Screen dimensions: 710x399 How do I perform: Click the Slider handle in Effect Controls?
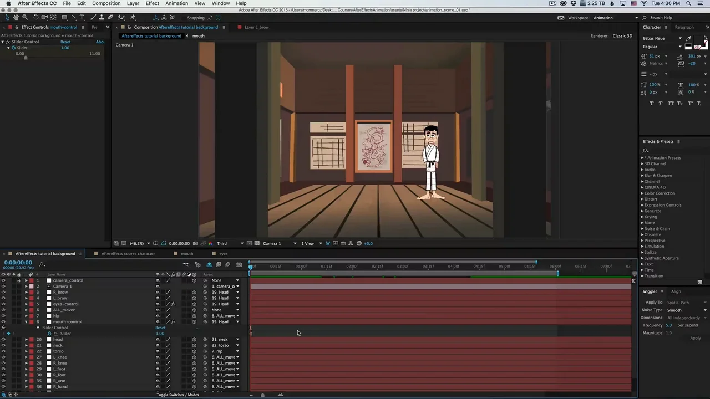click(x=25, y=57)
